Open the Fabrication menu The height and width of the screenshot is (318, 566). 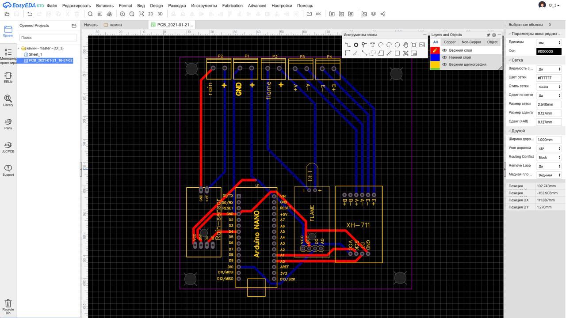click(x=232, y=6)
